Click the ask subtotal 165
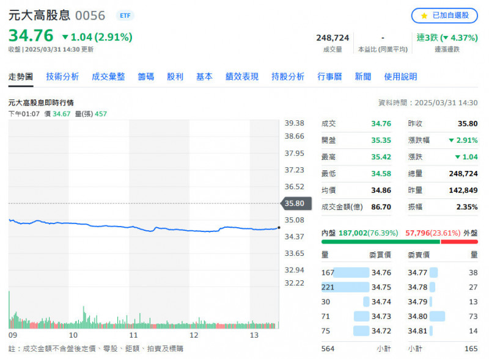489x359 pixels. (471, 349)
